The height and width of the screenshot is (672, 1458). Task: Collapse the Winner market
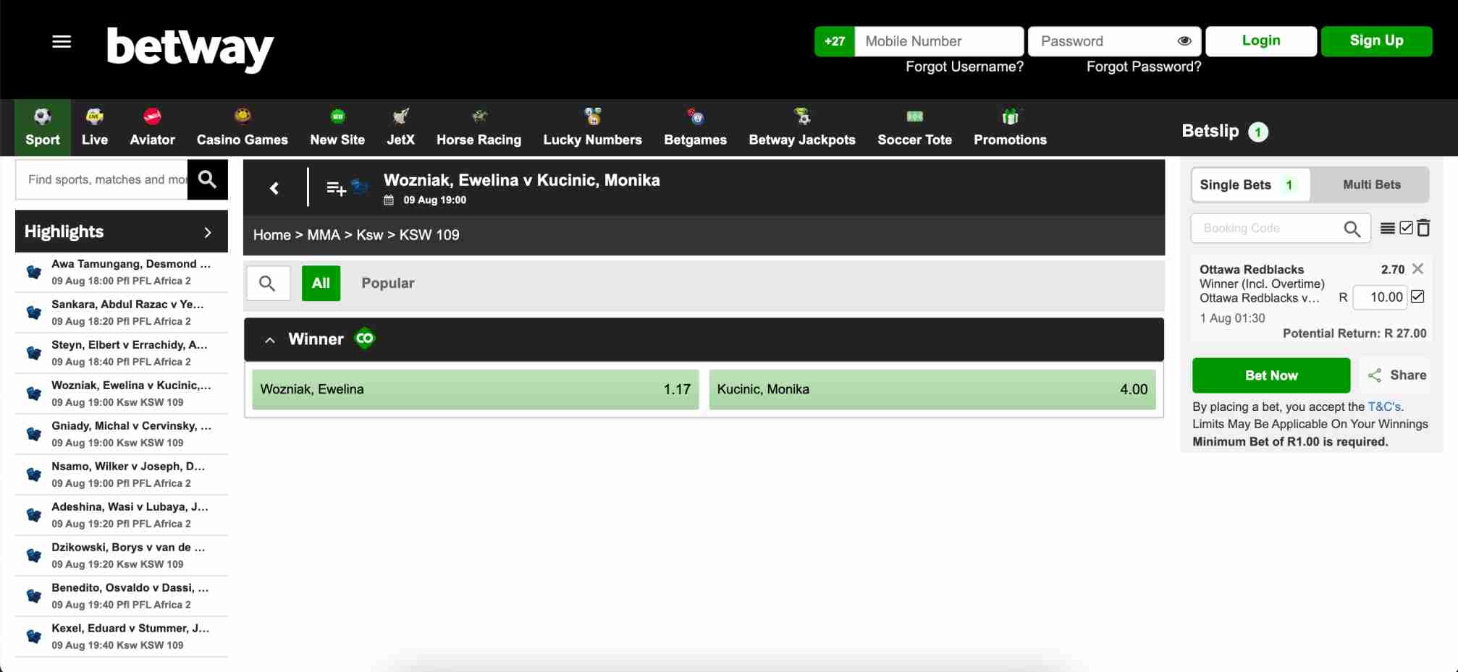(x=270, y=340)
